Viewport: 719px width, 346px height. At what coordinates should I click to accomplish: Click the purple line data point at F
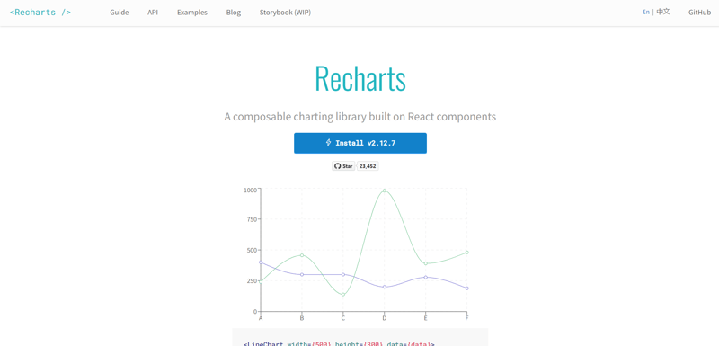[466, 288]
